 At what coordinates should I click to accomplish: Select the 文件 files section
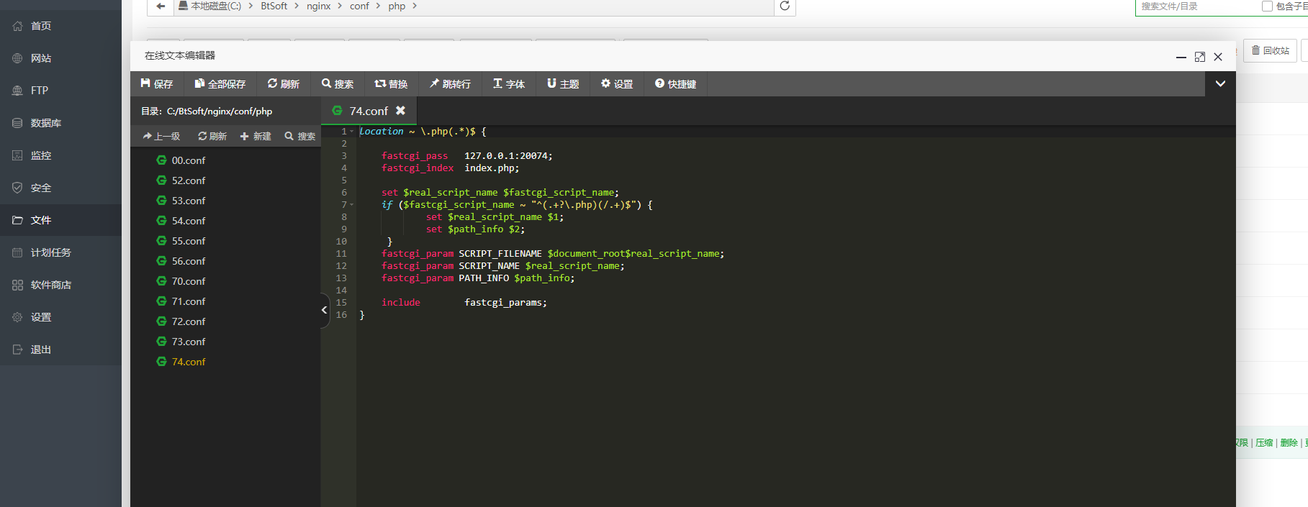[x=60, y=220]
